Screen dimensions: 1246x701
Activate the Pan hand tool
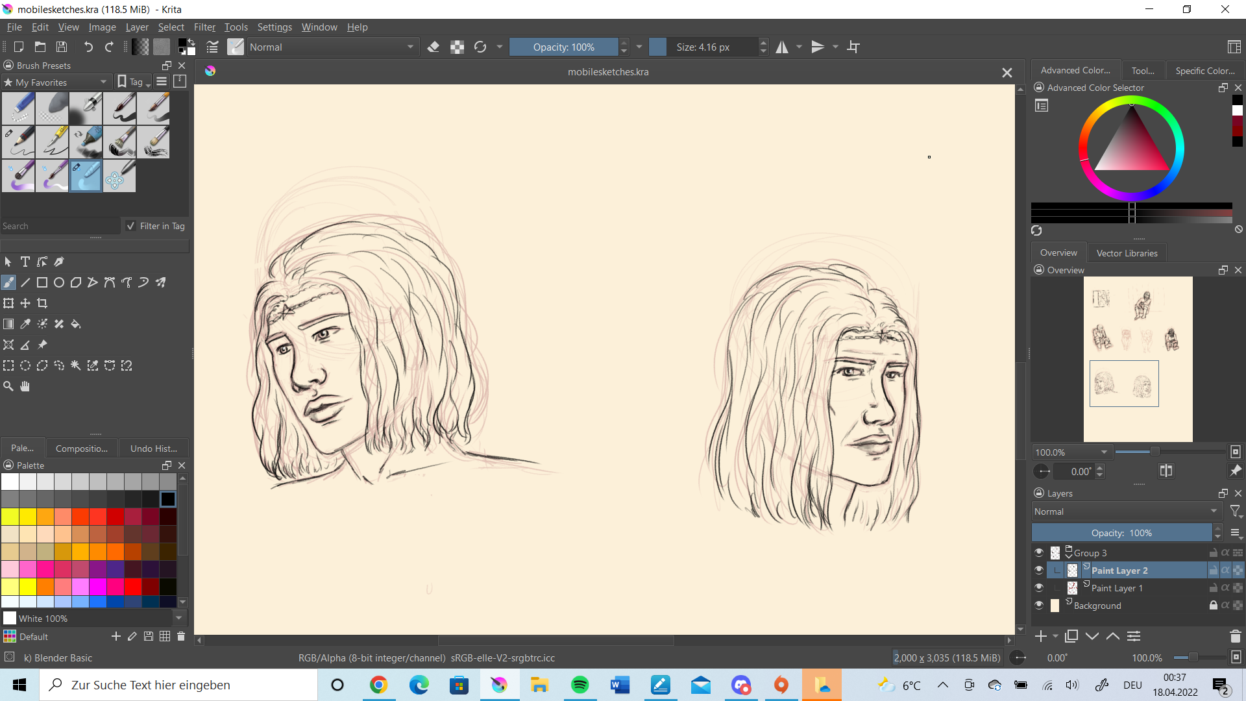click(25, 386)
